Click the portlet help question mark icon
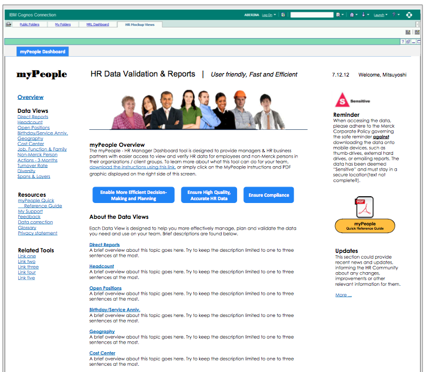The width and height of the screenshot is (427, 372). coord(403,41)
